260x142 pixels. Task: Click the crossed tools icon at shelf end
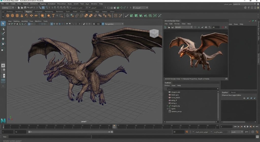tap(160, 15)
